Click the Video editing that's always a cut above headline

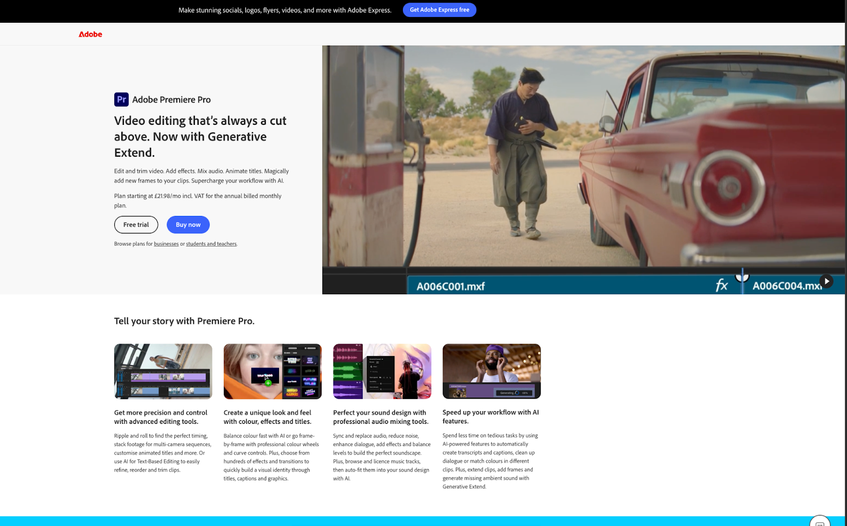coord(200,137)
